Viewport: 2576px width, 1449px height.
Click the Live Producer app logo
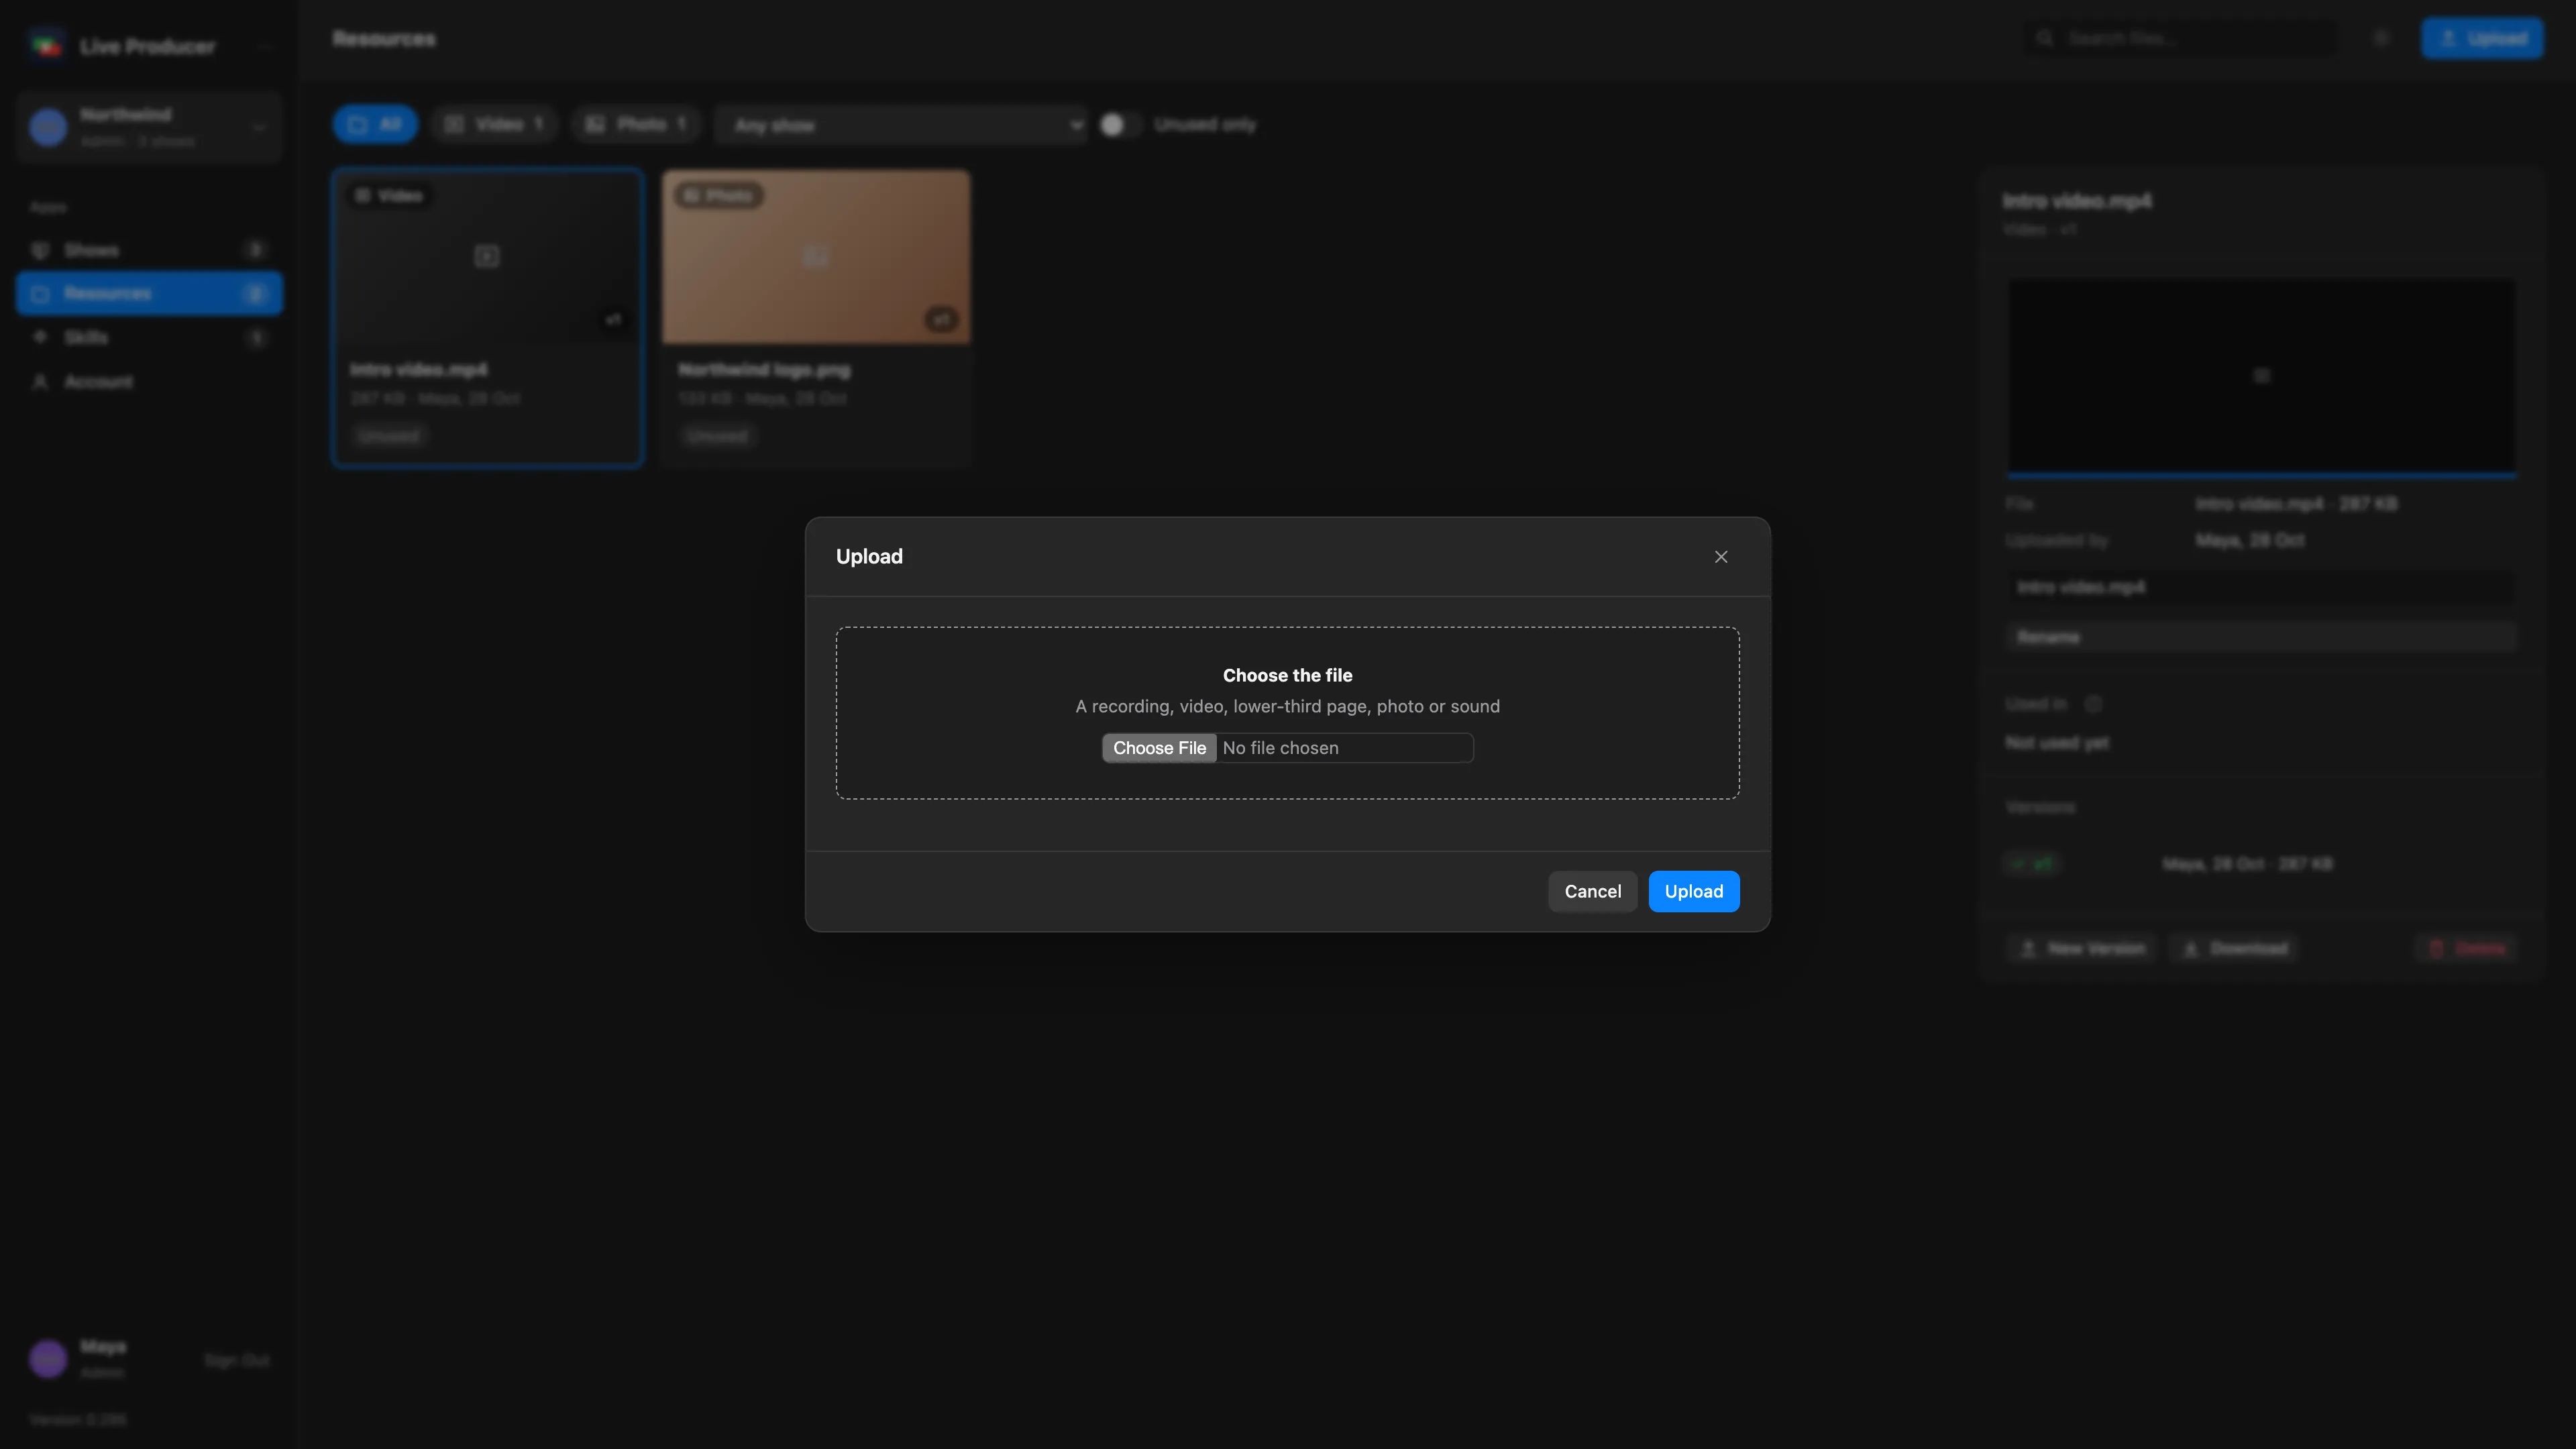[x=46, y=46]
